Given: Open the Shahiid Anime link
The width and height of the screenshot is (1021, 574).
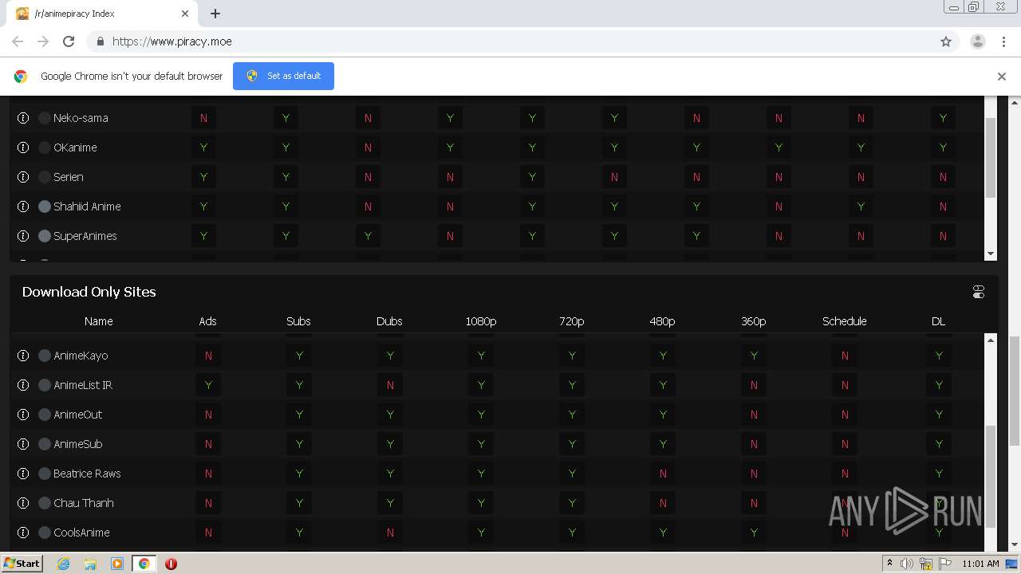Looking at the screenshot, I should (87, 206).
